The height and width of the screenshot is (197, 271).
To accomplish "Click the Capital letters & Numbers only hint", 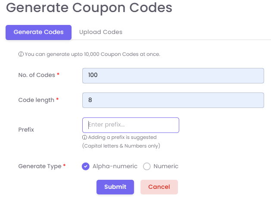I will [x=121, y=146].
